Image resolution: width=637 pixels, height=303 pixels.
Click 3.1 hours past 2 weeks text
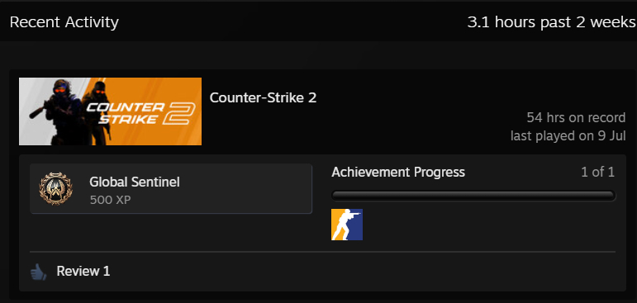[x=552, y=22]
